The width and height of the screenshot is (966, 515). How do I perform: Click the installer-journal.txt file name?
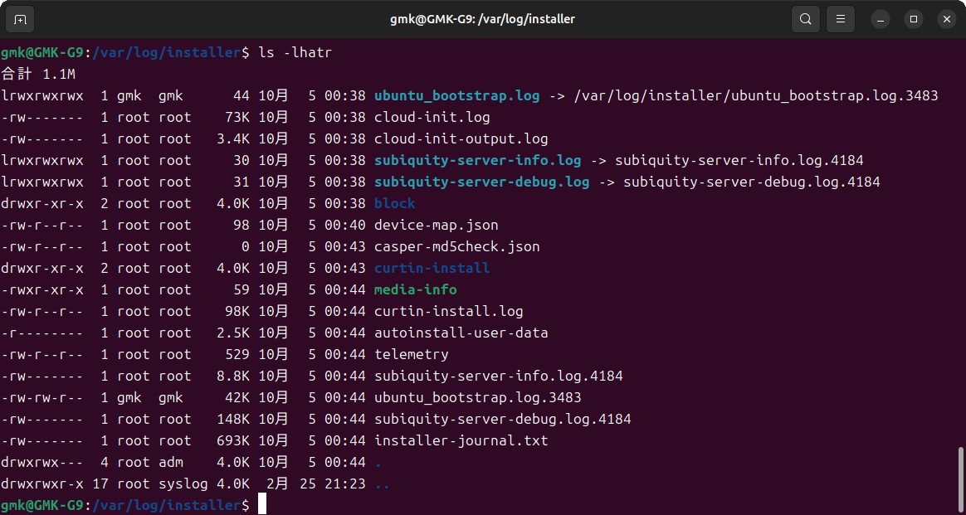point(461,440)
